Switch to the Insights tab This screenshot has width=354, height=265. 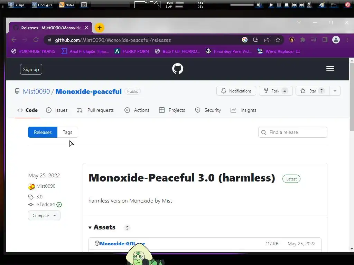coord(243,110)
